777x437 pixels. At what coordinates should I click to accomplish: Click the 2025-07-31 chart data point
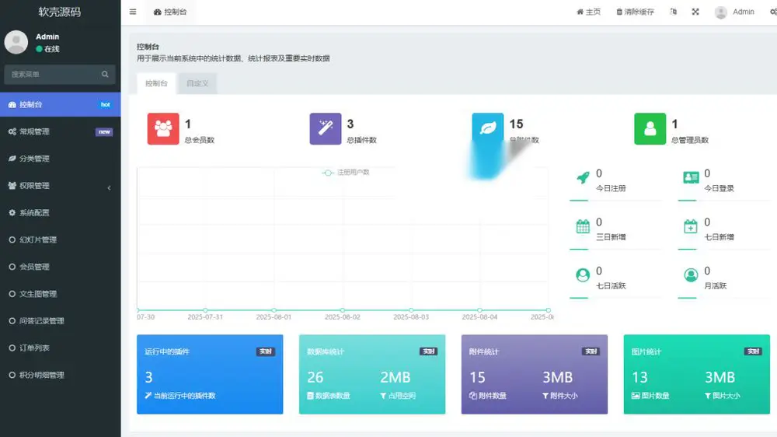[x=205, y=310]
